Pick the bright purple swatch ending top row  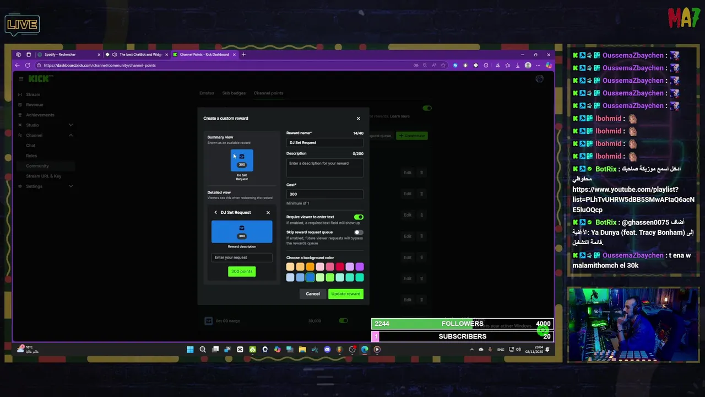pyautogui.click(x=360, y=267)
